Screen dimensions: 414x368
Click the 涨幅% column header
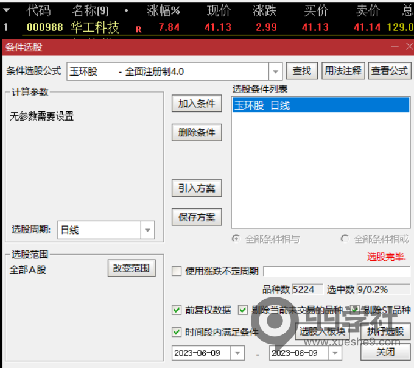tap(163, 10)
